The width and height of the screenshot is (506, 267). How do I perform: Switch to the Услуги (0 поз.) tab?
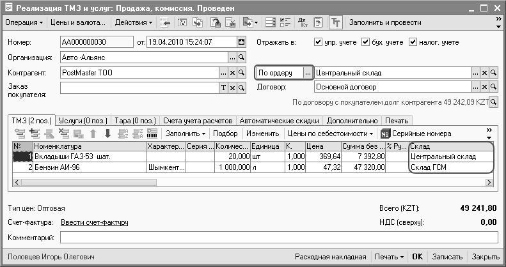tap(83, 120)
